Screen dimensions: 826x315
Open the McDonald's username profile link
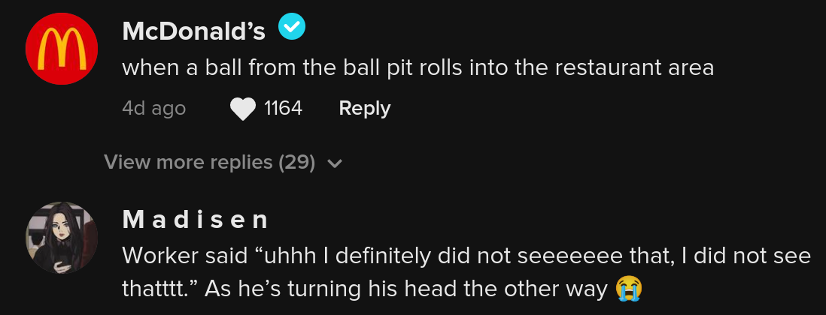pos(193,31)
